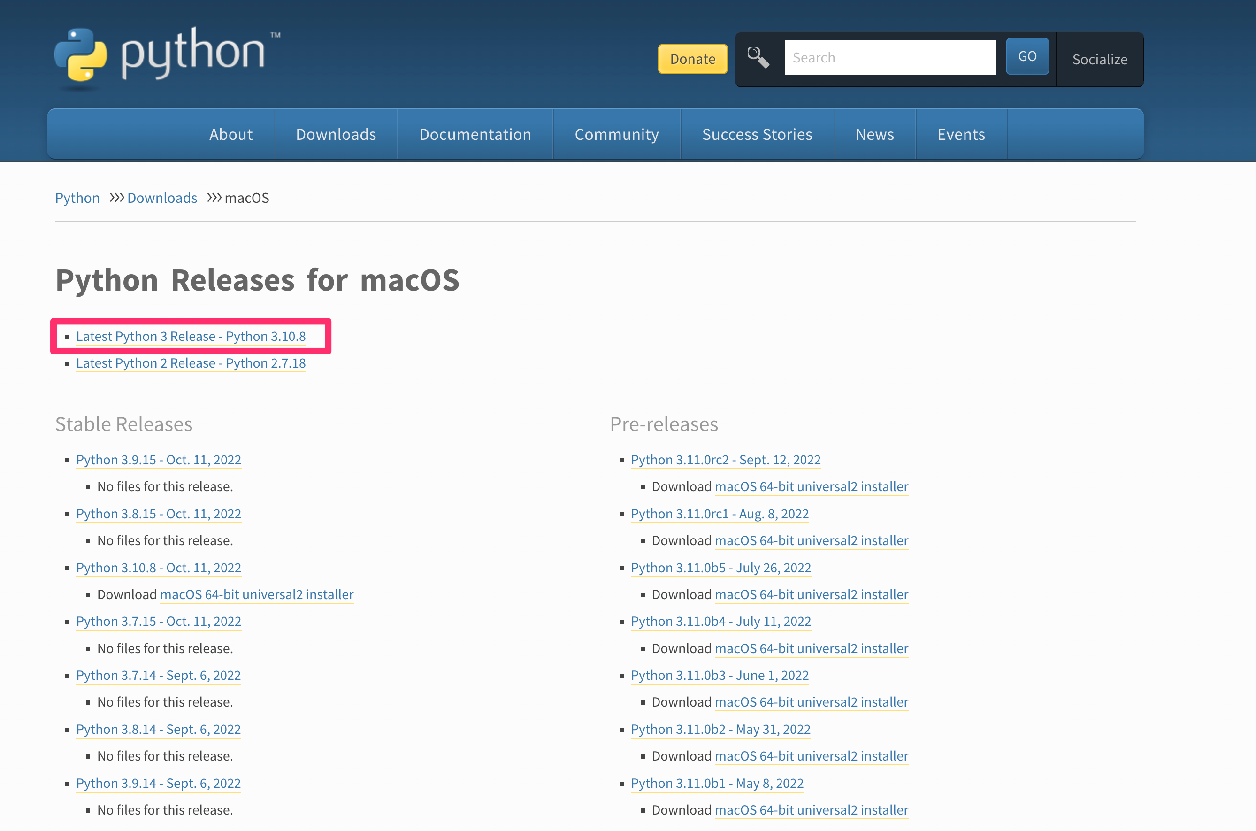Open the Community menu
The image size is (1256, 831).
point(617,134)
